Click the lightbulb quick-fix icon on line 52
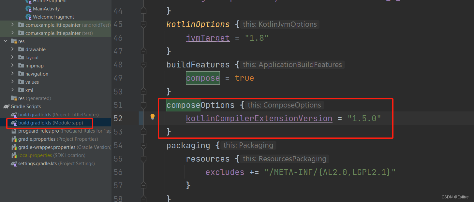The image size is (474, 202). 152,116
